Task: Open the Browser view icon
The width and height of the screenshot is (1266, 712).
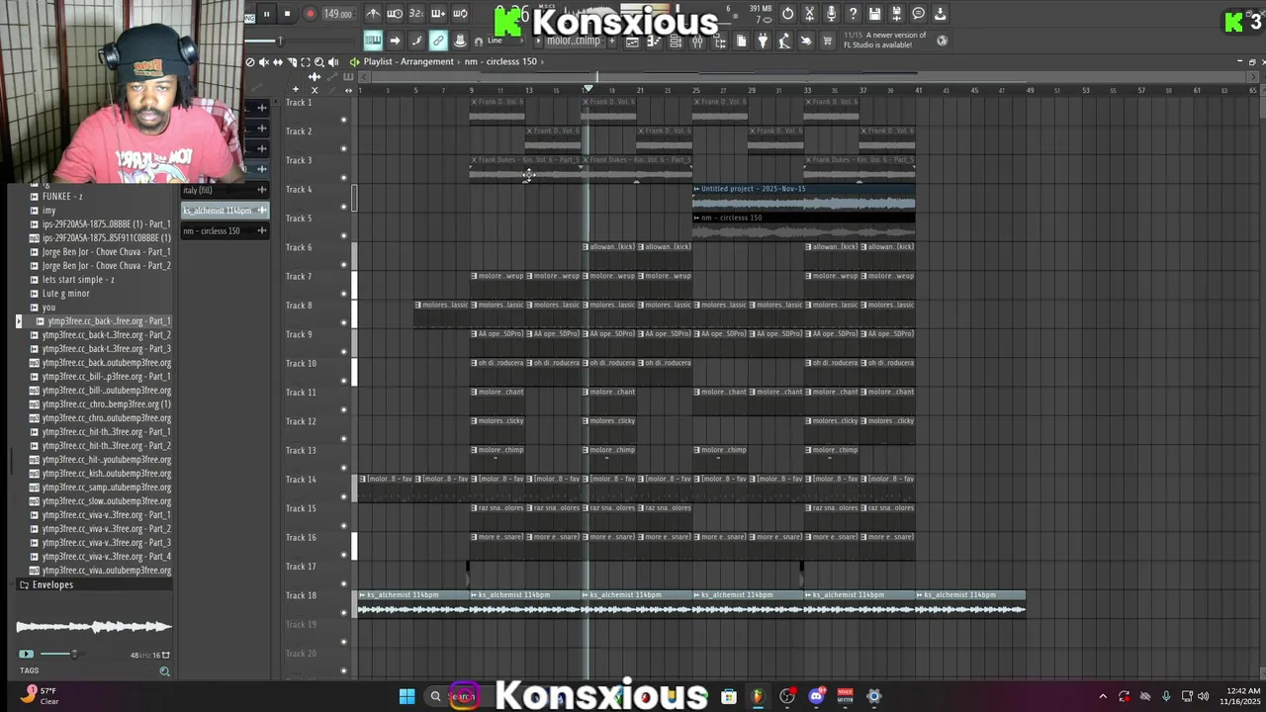Action: click(719, 41)
